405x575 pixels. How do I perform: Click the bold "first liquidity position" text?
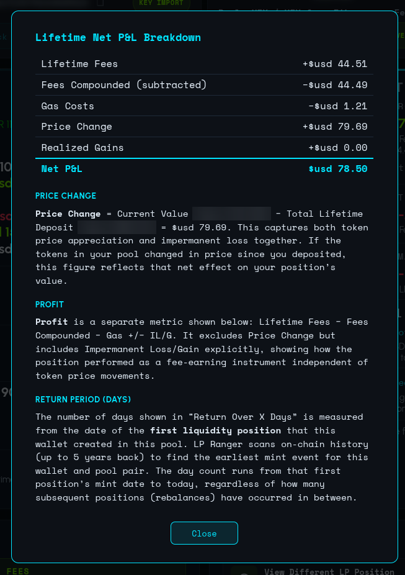(215, 430)
